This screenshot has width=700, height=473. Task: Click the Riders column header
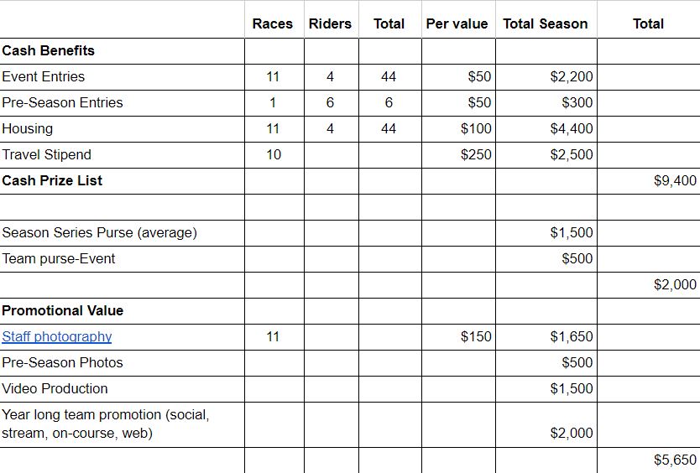coord(332,23)
